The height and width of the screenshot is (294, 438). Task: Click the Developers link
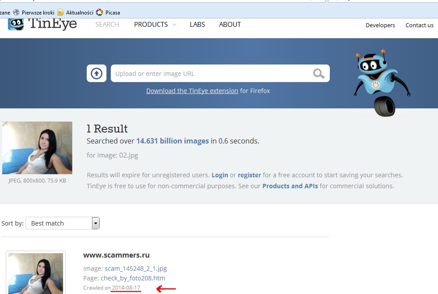pos(380,25)
